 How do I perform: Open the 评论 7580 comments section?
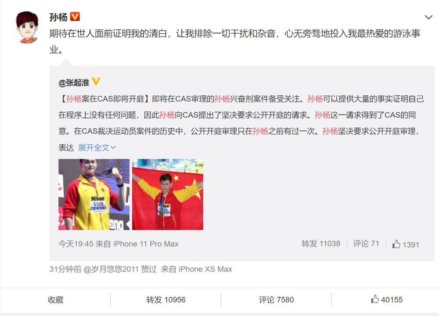[276, 300]
